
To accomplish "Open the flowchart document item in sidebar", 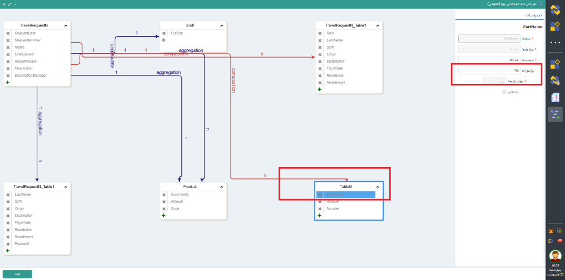I will pos(555,97).
